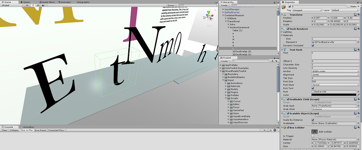
Task: Disable Dynamic Occluded checkbox
Action: coord(313,46)
